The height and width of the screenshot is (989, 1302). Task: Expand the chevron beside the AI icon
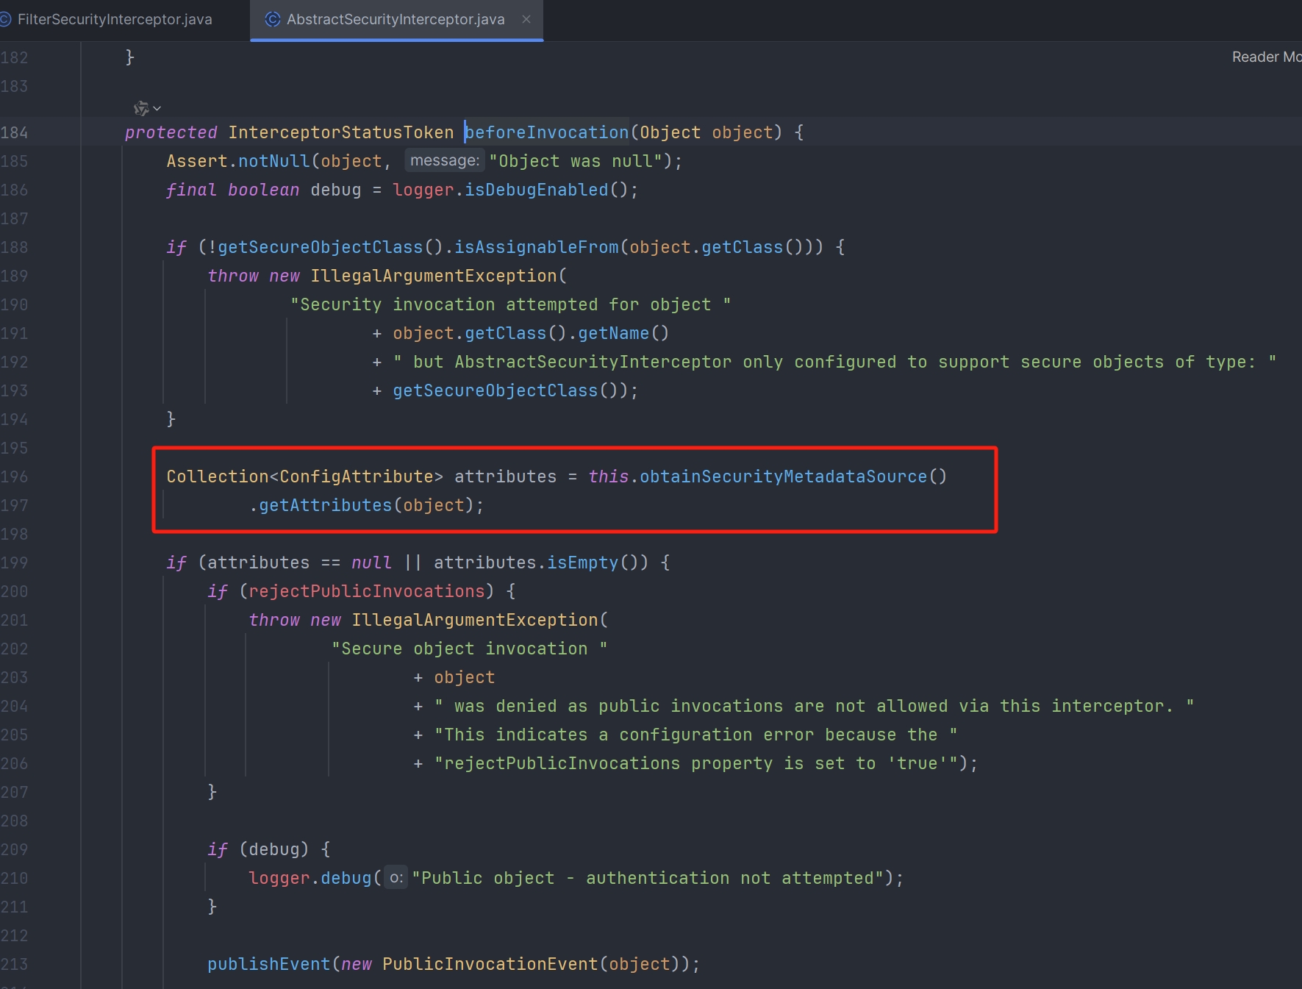(x=157, y=109)
